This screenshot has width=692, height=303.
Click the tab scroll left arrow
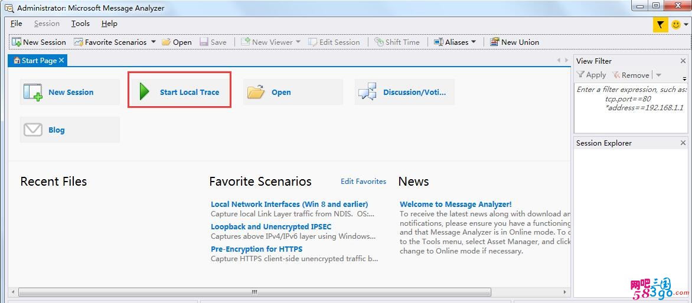click(559, 60)
